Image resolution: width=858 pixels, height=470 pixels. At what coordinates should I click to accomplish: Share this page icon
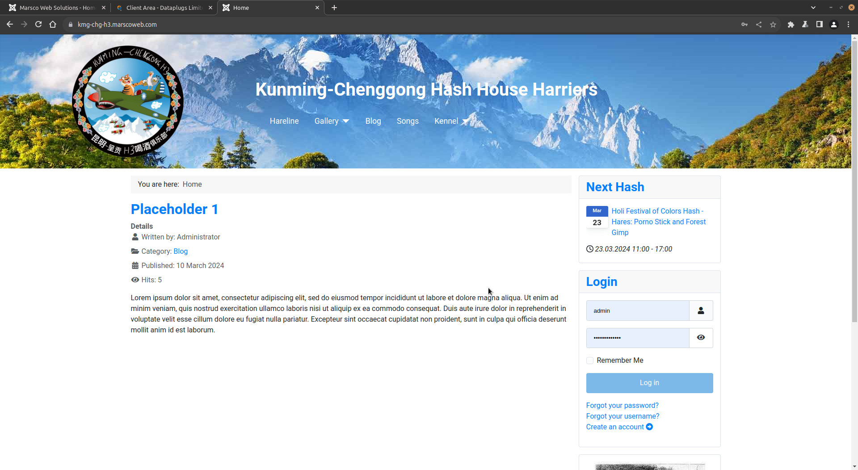(759, 25)
